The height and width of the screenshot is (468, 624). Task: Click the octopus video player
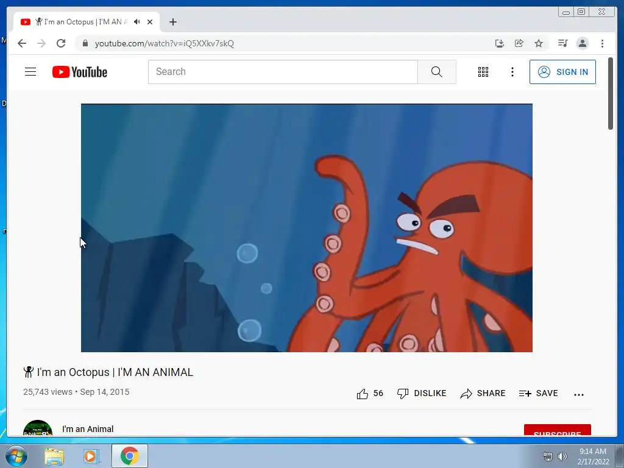click(307, 228)
